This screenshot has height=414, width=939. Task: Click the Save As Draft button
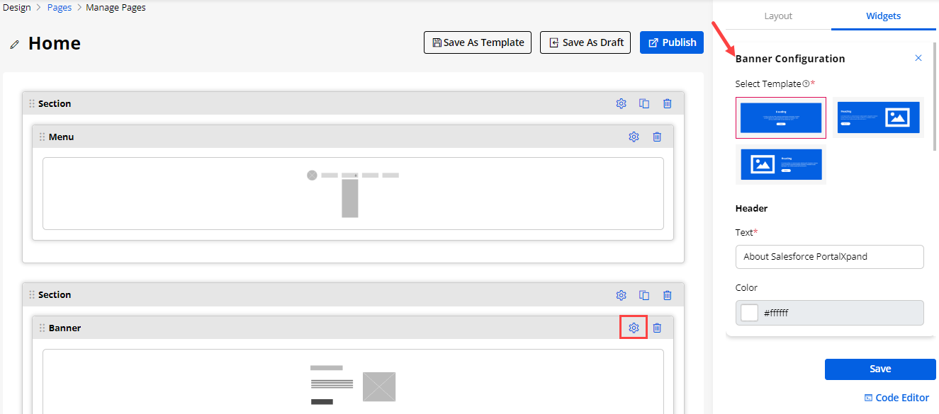point(585,42)
